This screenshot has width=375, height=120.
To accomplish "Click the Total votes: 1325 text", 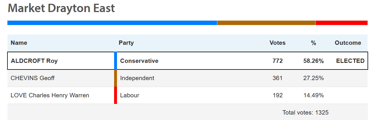I will 305,113.
